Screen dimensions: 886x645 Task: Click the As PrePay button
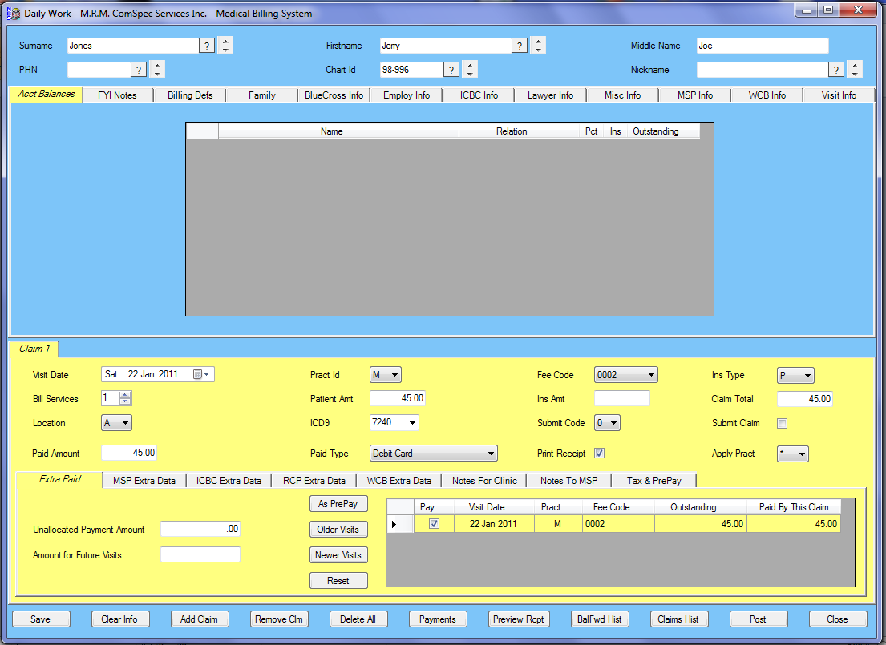(338, 504)
